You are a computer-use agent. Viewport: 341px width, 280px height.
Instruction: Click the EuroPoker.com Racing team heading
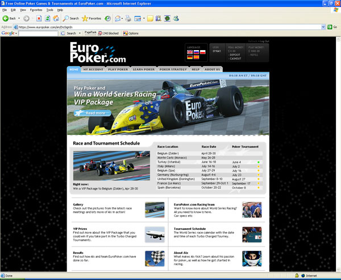(194, 204)
